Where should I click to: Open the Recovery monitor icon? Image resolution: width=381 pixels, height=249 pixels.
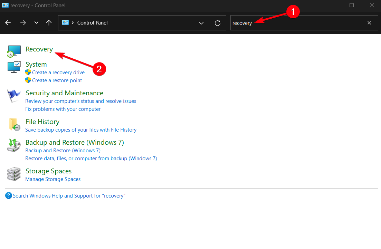tap(14, 51)
